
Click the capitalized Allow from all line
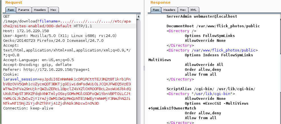[201, 118]
